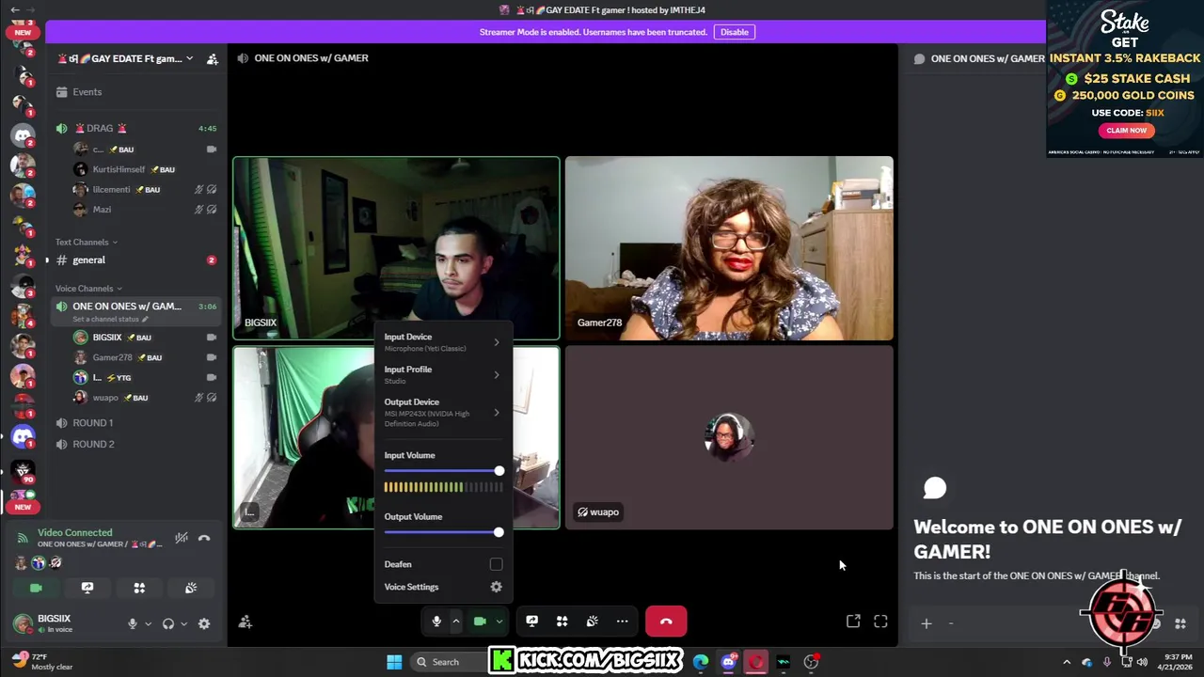Image resolution: width=1204 pixels, height=677 pixels.
Task: Expand the server name dropdown menu
Action: [x=189, y=58]
